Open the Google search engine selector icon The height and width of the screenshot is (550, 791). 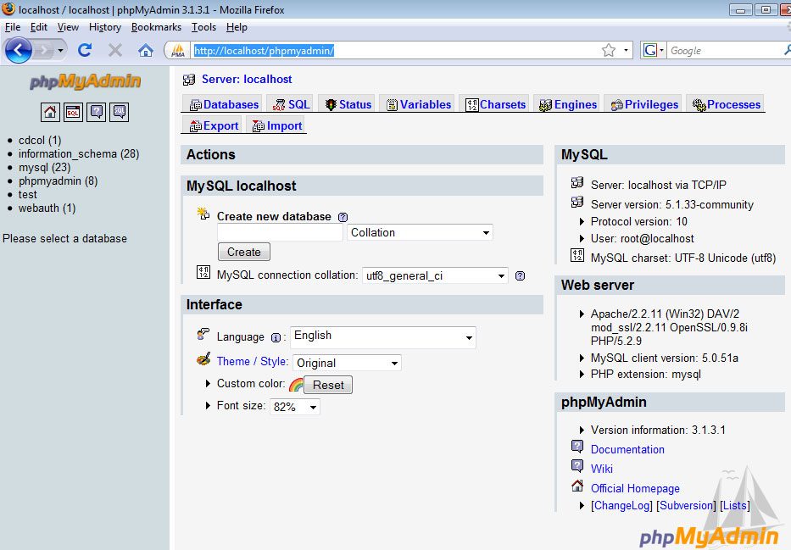(x=653, y=50)
